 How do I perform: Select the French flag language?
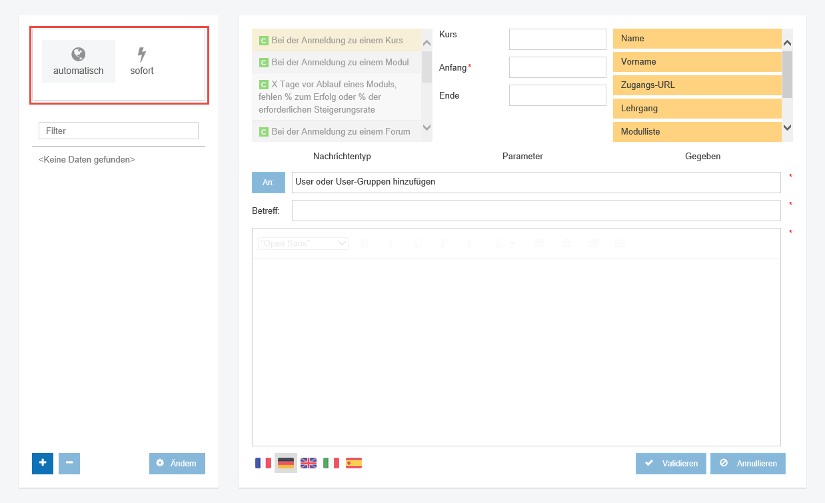(x=263, y=463)
